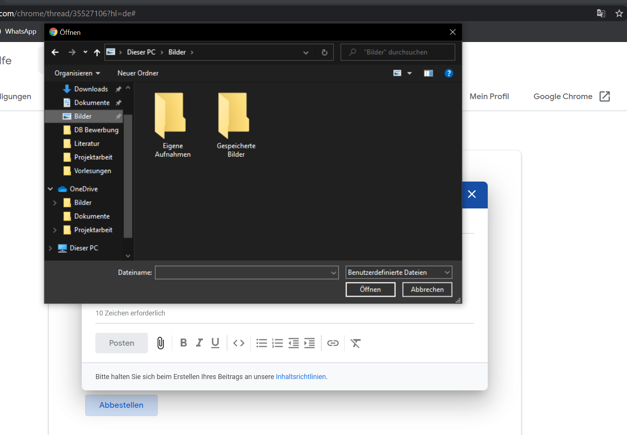Screen dimensions: 627x435
Task: Click the Forward arrow in file dialog
Action: pyautogui.click(x=72, y=52)
